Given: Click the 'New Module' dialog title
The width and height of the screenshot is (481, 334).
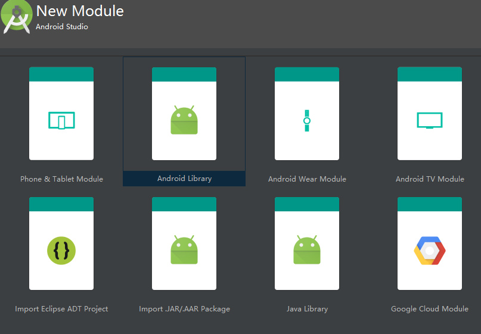Looking at the screenshot, I should pyautogui.click(x=80, y=11).
